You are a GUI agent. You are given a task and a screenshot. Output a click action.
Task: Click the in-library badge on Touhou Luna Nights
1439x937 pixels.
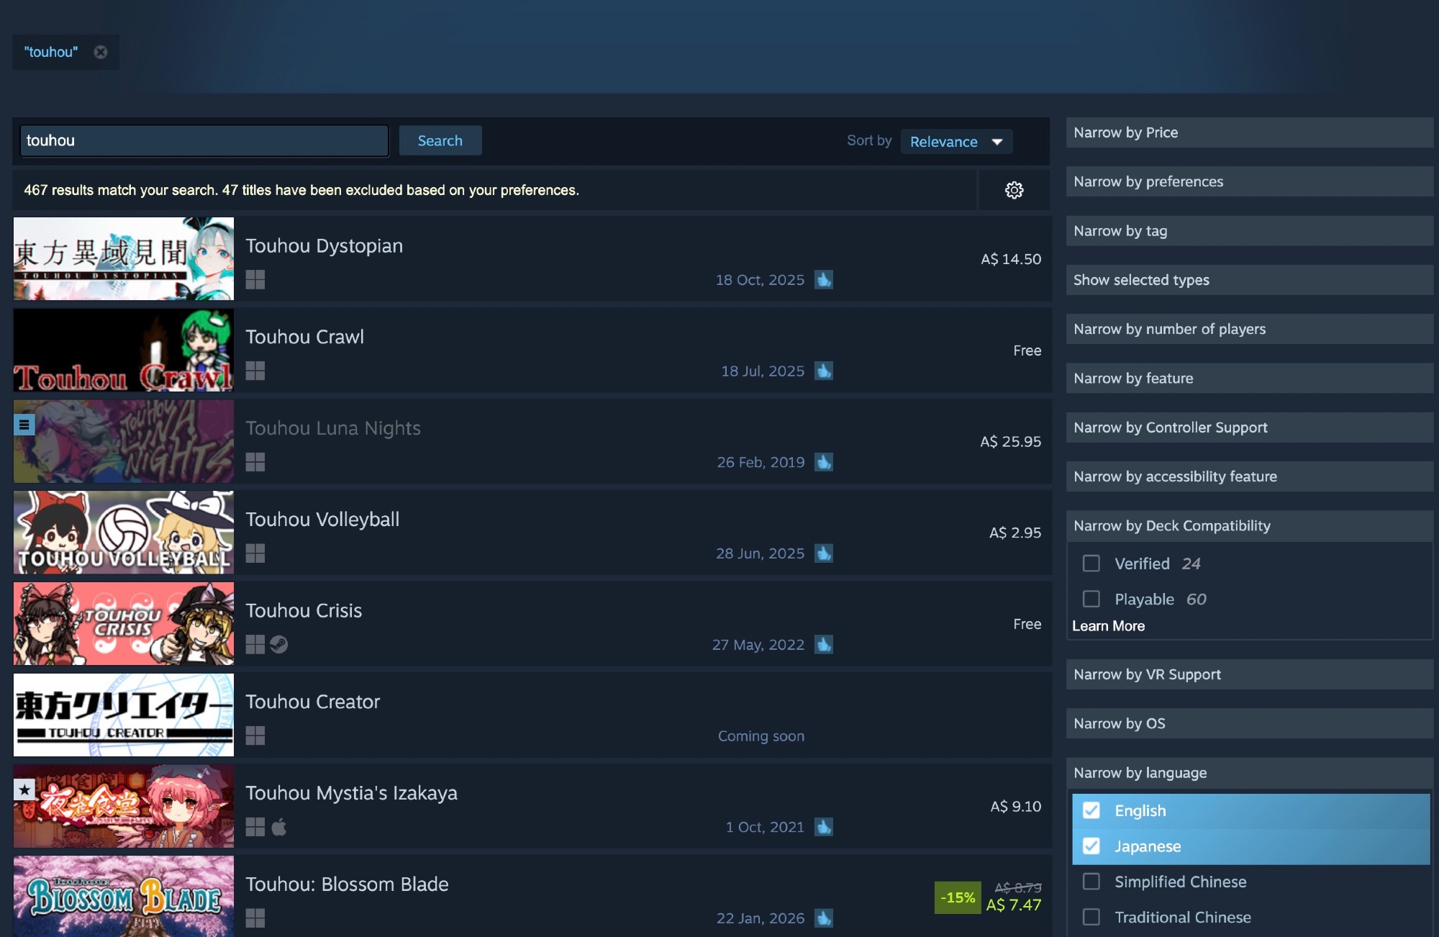click(x=24, y=425)
